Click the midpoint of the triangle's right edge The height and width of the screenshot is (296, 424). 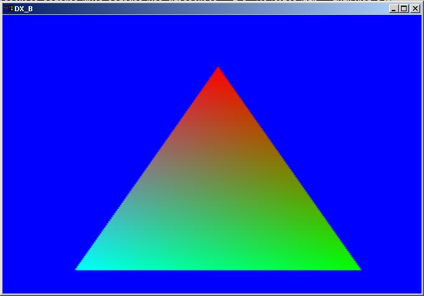(x=288, y=169)
